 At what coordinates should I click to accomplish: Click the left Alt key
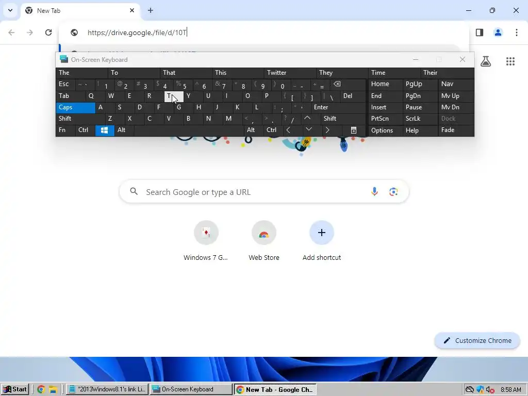[124, 130]
